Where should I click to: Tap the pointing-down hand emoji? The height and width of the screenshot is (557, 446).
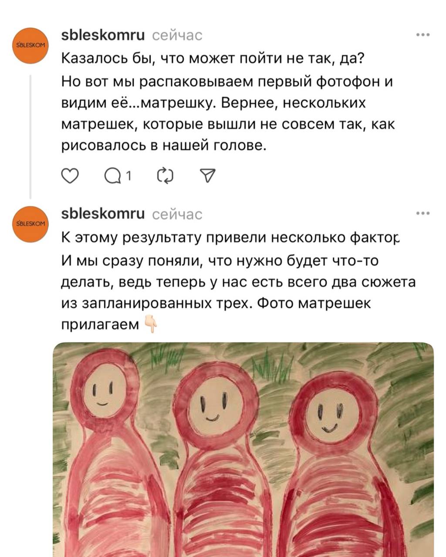point(150,324)
